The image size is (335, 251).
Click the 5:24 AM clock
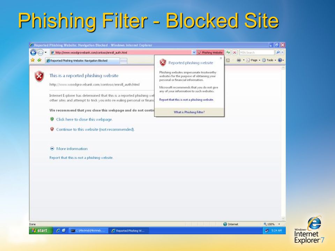click(x=276, y=230)
